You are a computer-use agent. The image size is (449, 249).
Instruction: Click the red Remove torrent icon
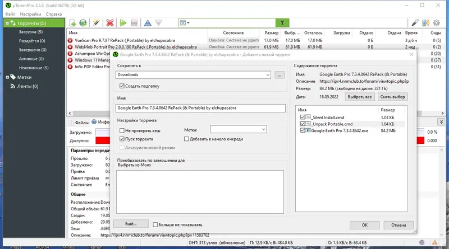coord(109,23)
